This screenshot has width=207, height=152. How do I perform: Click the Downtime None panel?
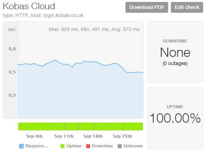click(175, 52)
